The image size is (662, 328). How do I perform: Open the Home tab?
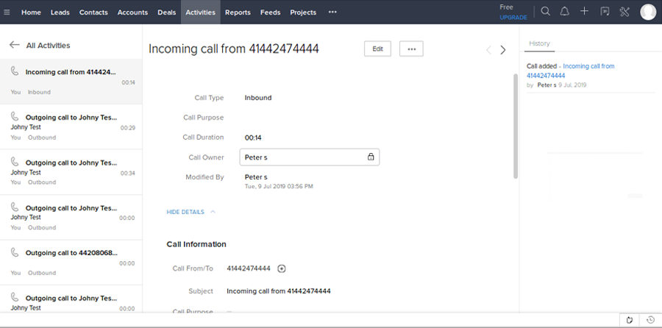[31, 13]
